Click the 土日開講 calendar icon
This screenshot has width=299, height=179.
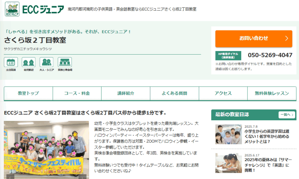(x=11, y=63)
